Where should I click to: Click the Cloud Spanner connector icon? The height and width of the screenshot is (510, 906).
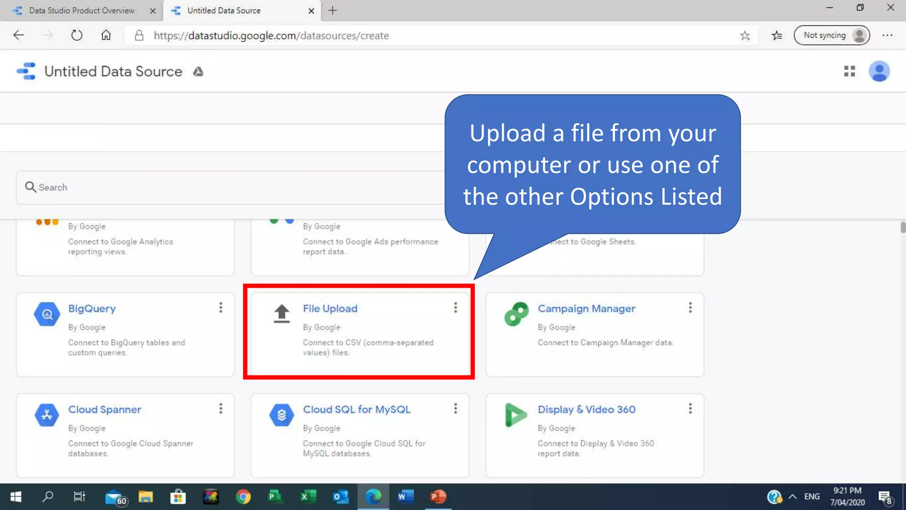(47, 415)
